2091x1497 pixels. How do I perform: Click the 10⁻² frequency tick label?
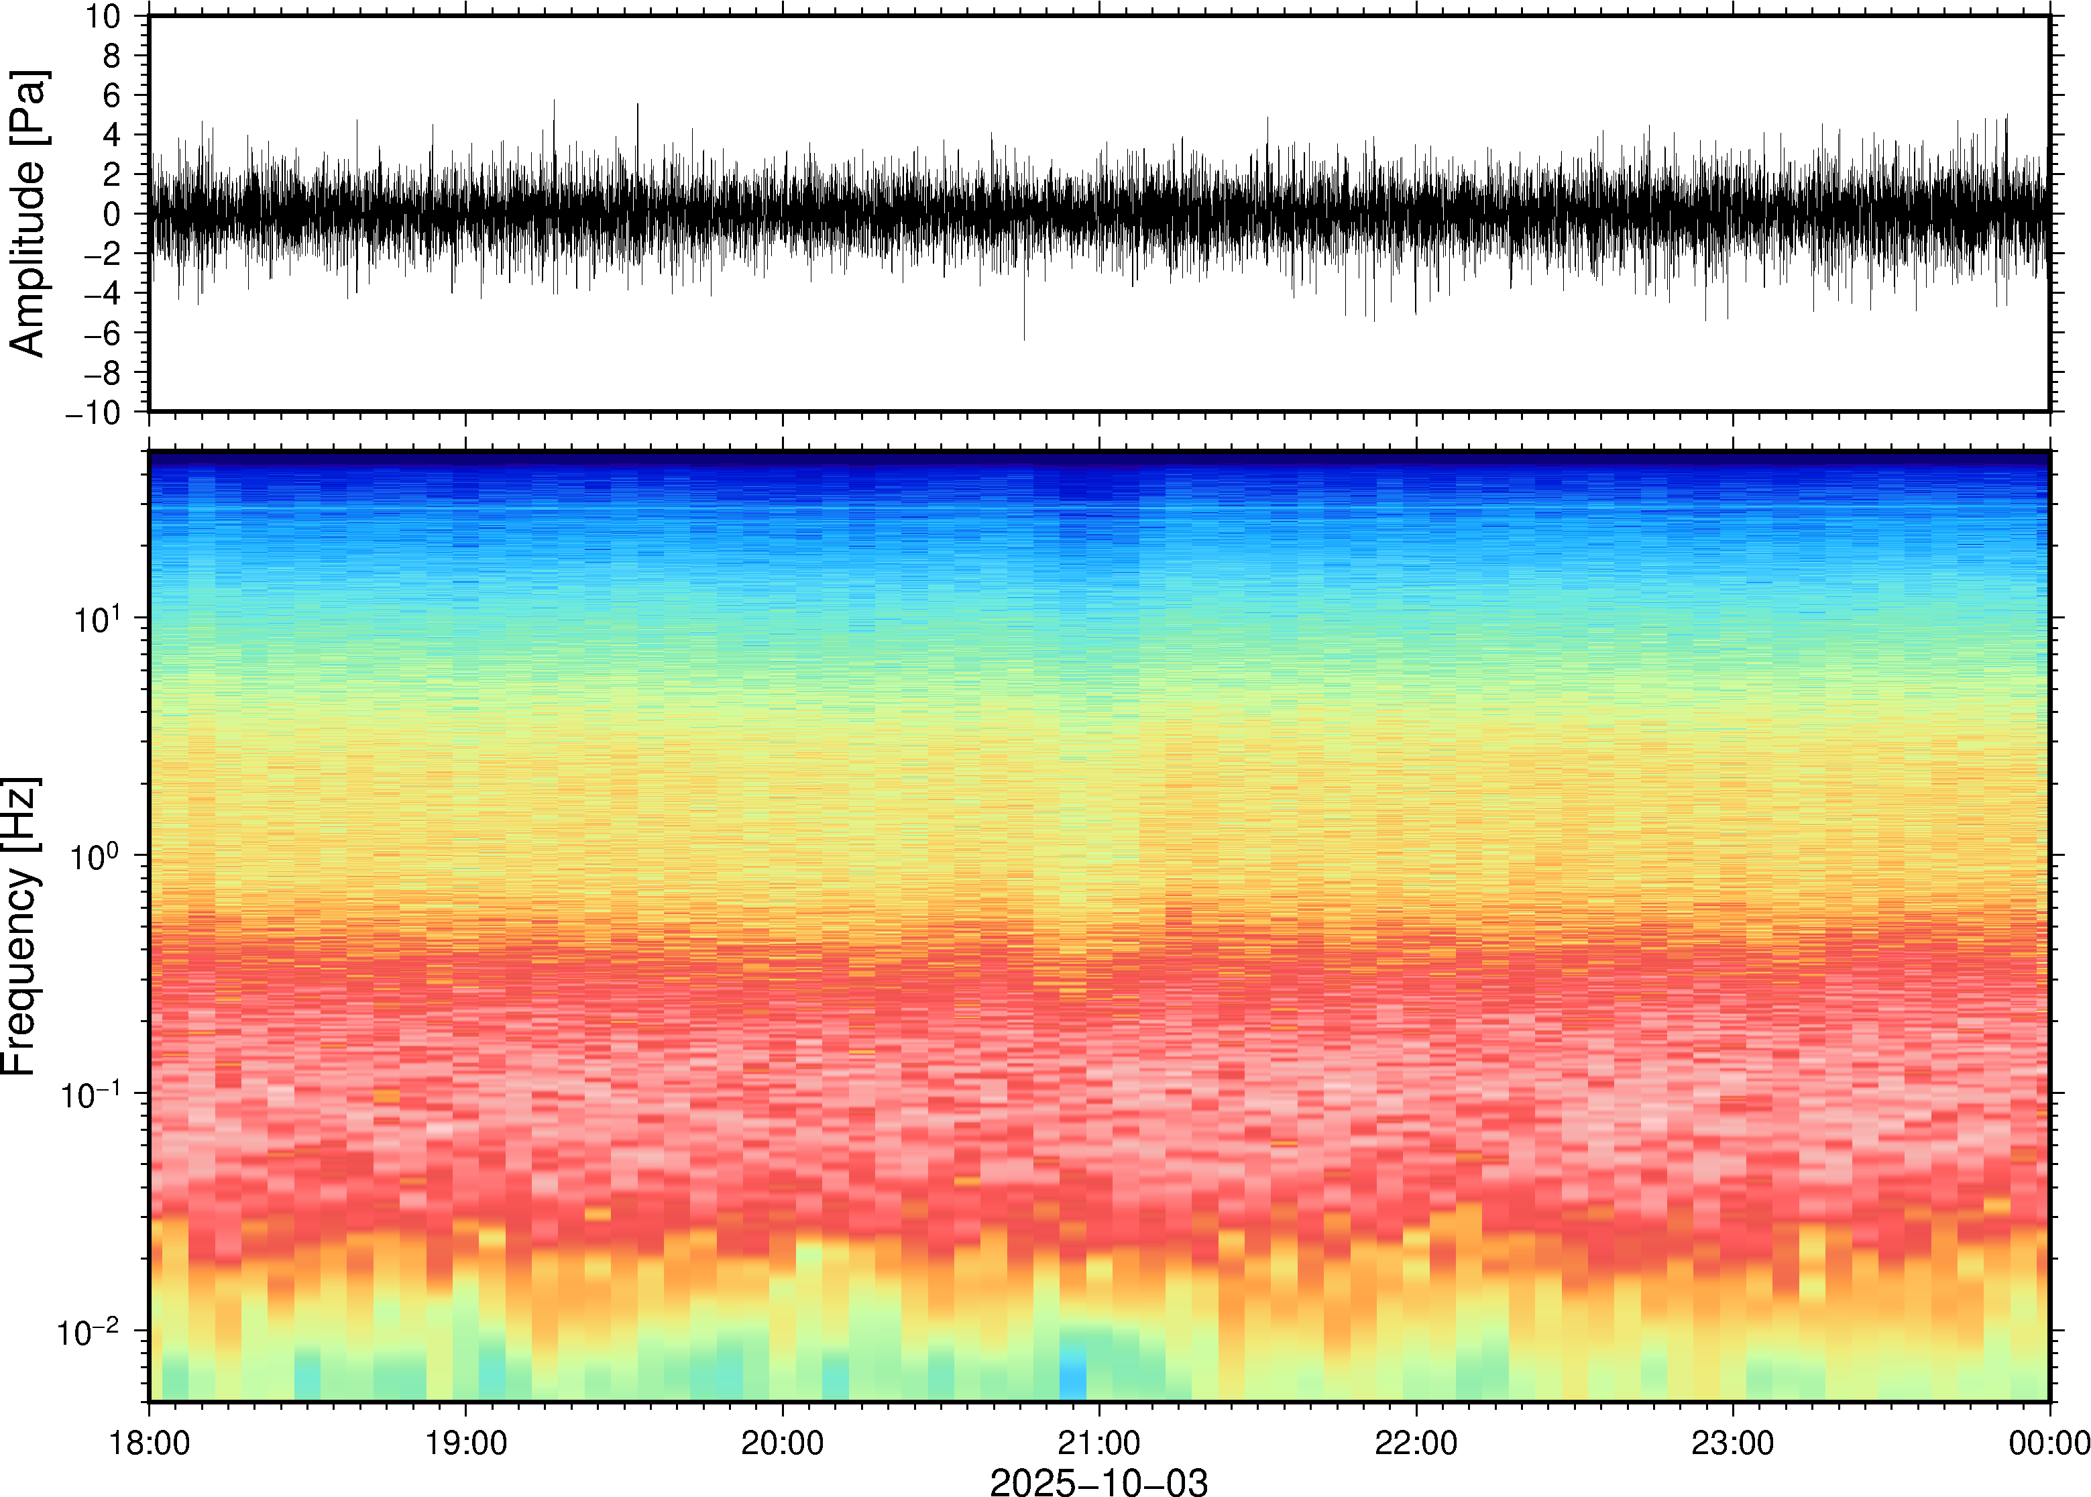(89, 1331)
